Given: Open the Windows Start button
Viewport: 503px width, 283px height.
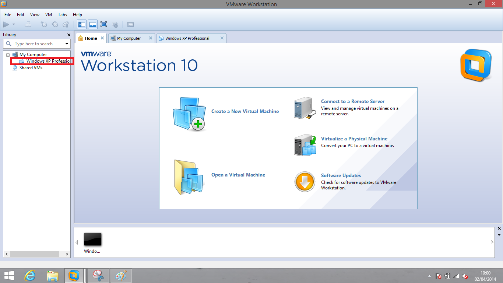Looking at the screenshot, I should pyautogui.click(x=9, y=275).
